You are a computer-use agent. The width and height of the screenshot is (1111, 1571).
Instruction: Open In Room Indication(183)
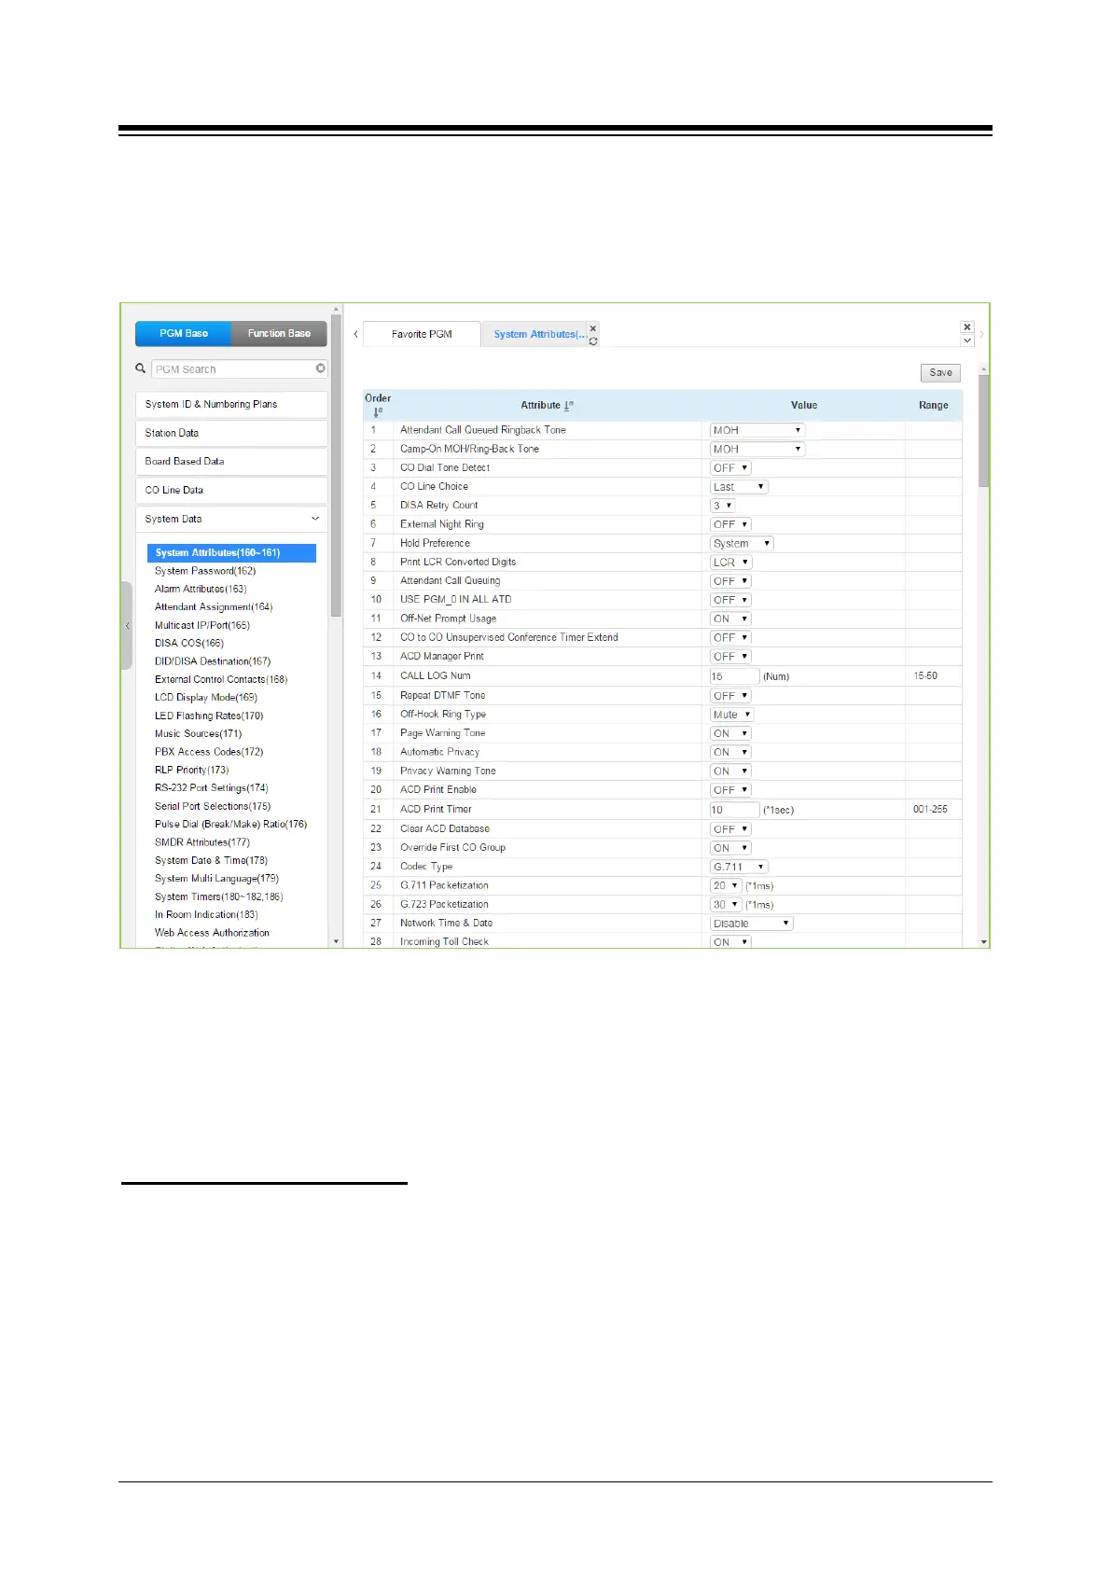click(x=206, y=914)
